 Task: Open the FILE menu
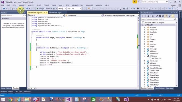pyautogui.click(x=3, y=5)
